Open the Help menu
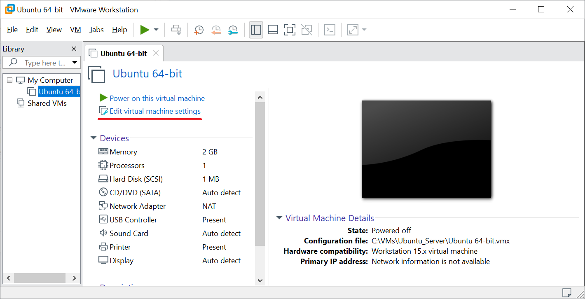This screenshot has height=299, width=585. click(x=119, y=30)
